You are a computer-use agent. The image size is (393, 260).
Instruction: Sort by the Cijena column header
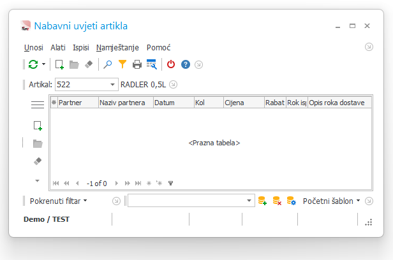click(244, 103)
